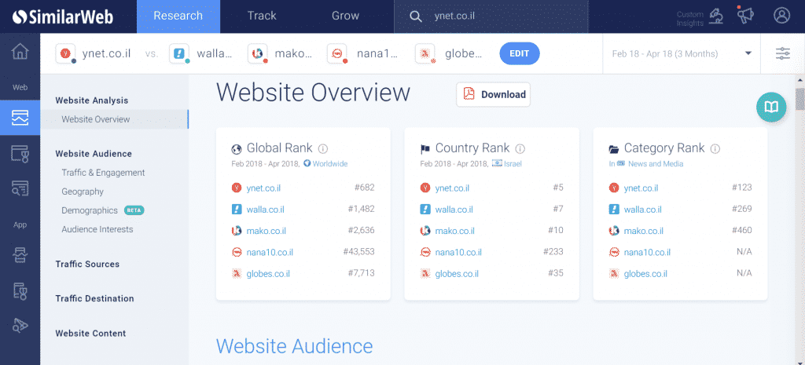Click the globes favicon in the compare bar
The image size is (805, 365).
pyautogui.click(x=425, y=53)
